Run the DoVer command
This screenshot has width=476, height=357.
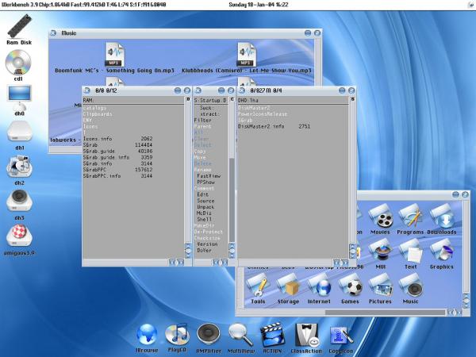204,251
